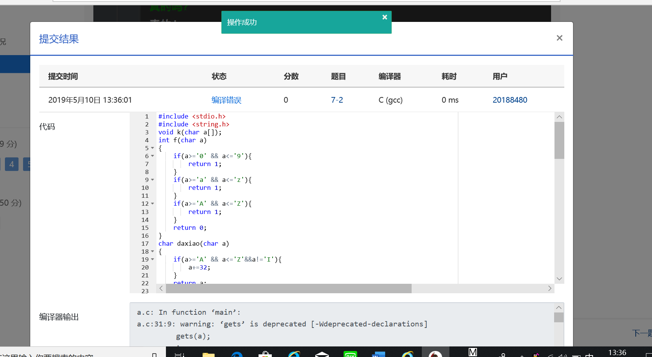Open Microsoft Store from taskbar

(265, 354)
